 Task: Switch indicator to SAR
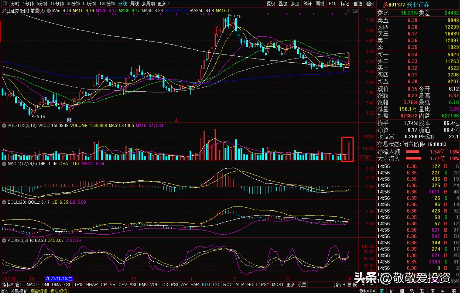click(195, 285)
